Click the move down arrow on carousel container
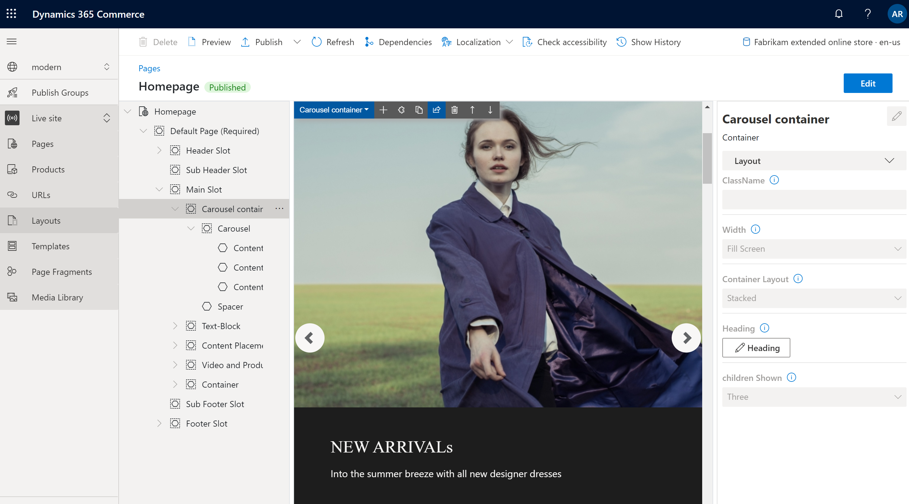Image resolution: width=909 pixels, height=504 pixels. click(491, 111)
